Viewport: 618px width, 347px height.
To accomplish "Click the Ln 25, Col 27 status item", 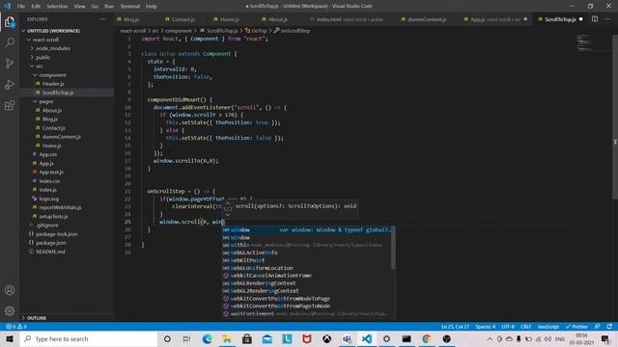I will pos(455,327).
